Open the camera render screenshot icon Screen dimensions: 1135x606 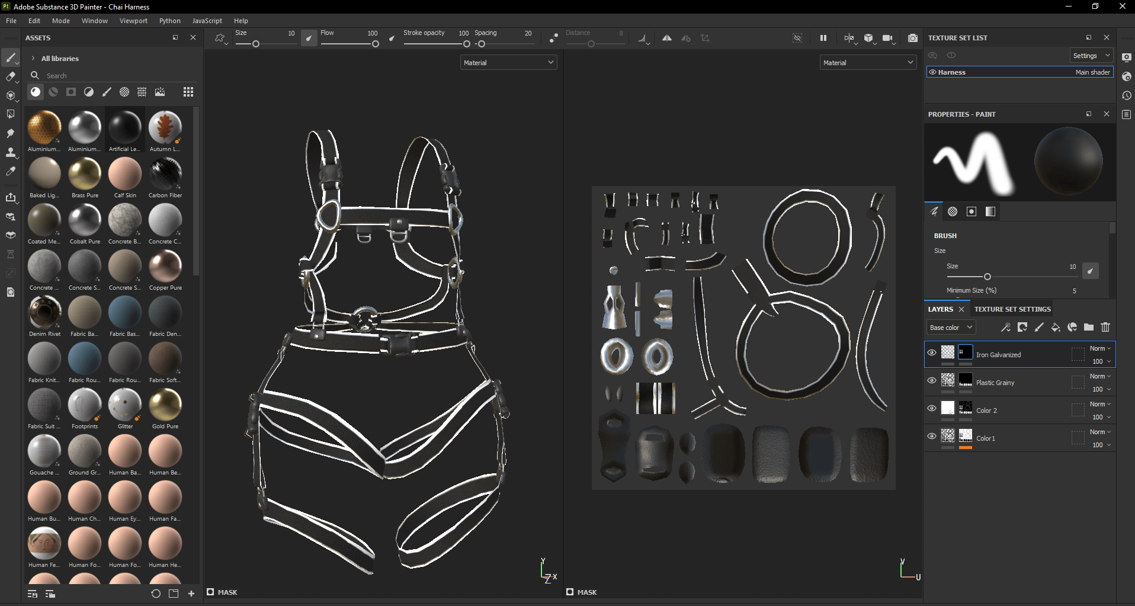(913, 38)
